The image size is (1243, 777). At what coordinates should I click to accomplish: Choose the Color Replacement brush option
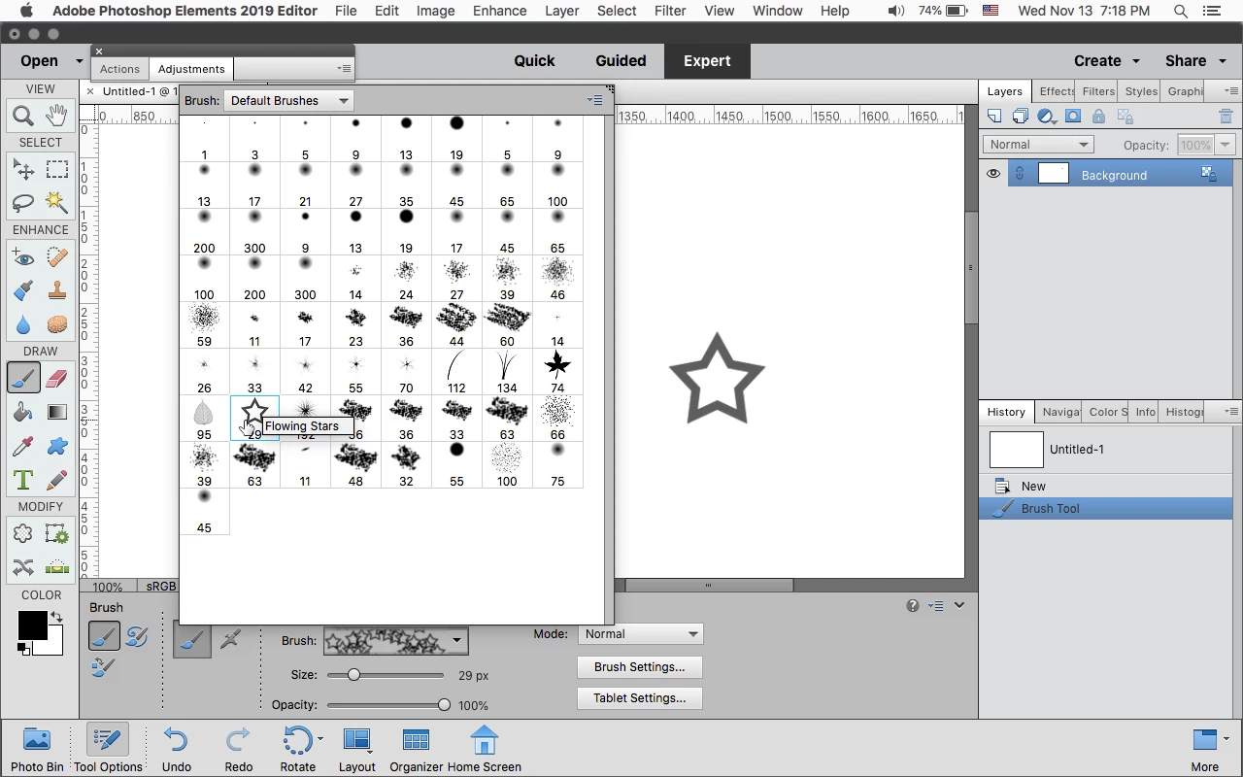(103, 667)
